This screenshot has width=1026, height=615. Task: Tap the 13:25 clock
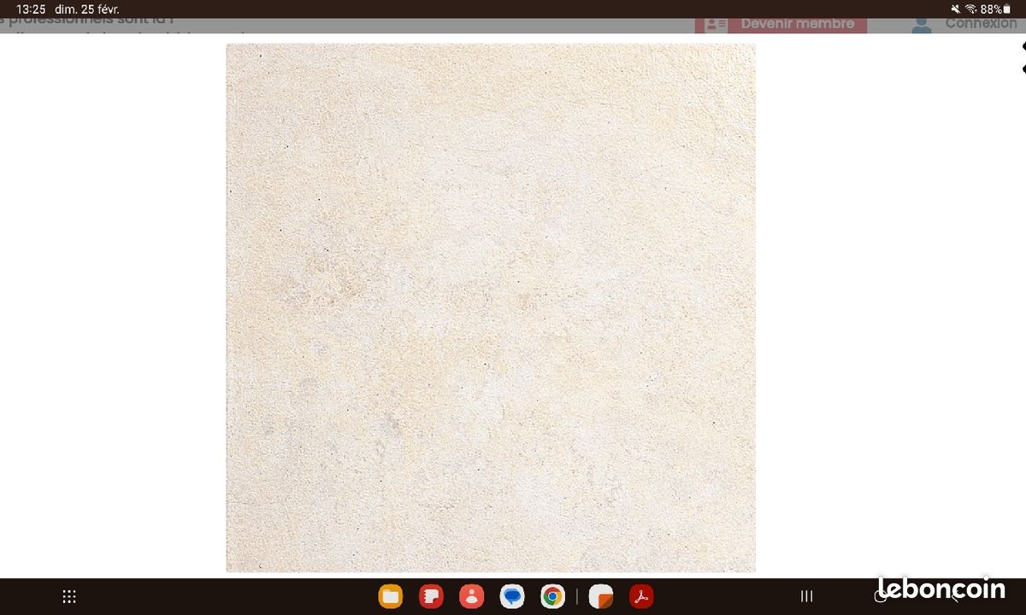point(31,9)
